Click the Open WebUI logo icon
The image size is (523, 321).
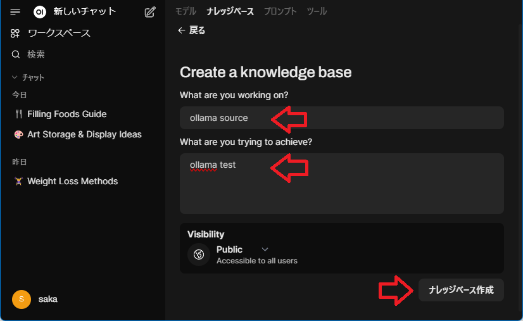click(x=40, y=12)
